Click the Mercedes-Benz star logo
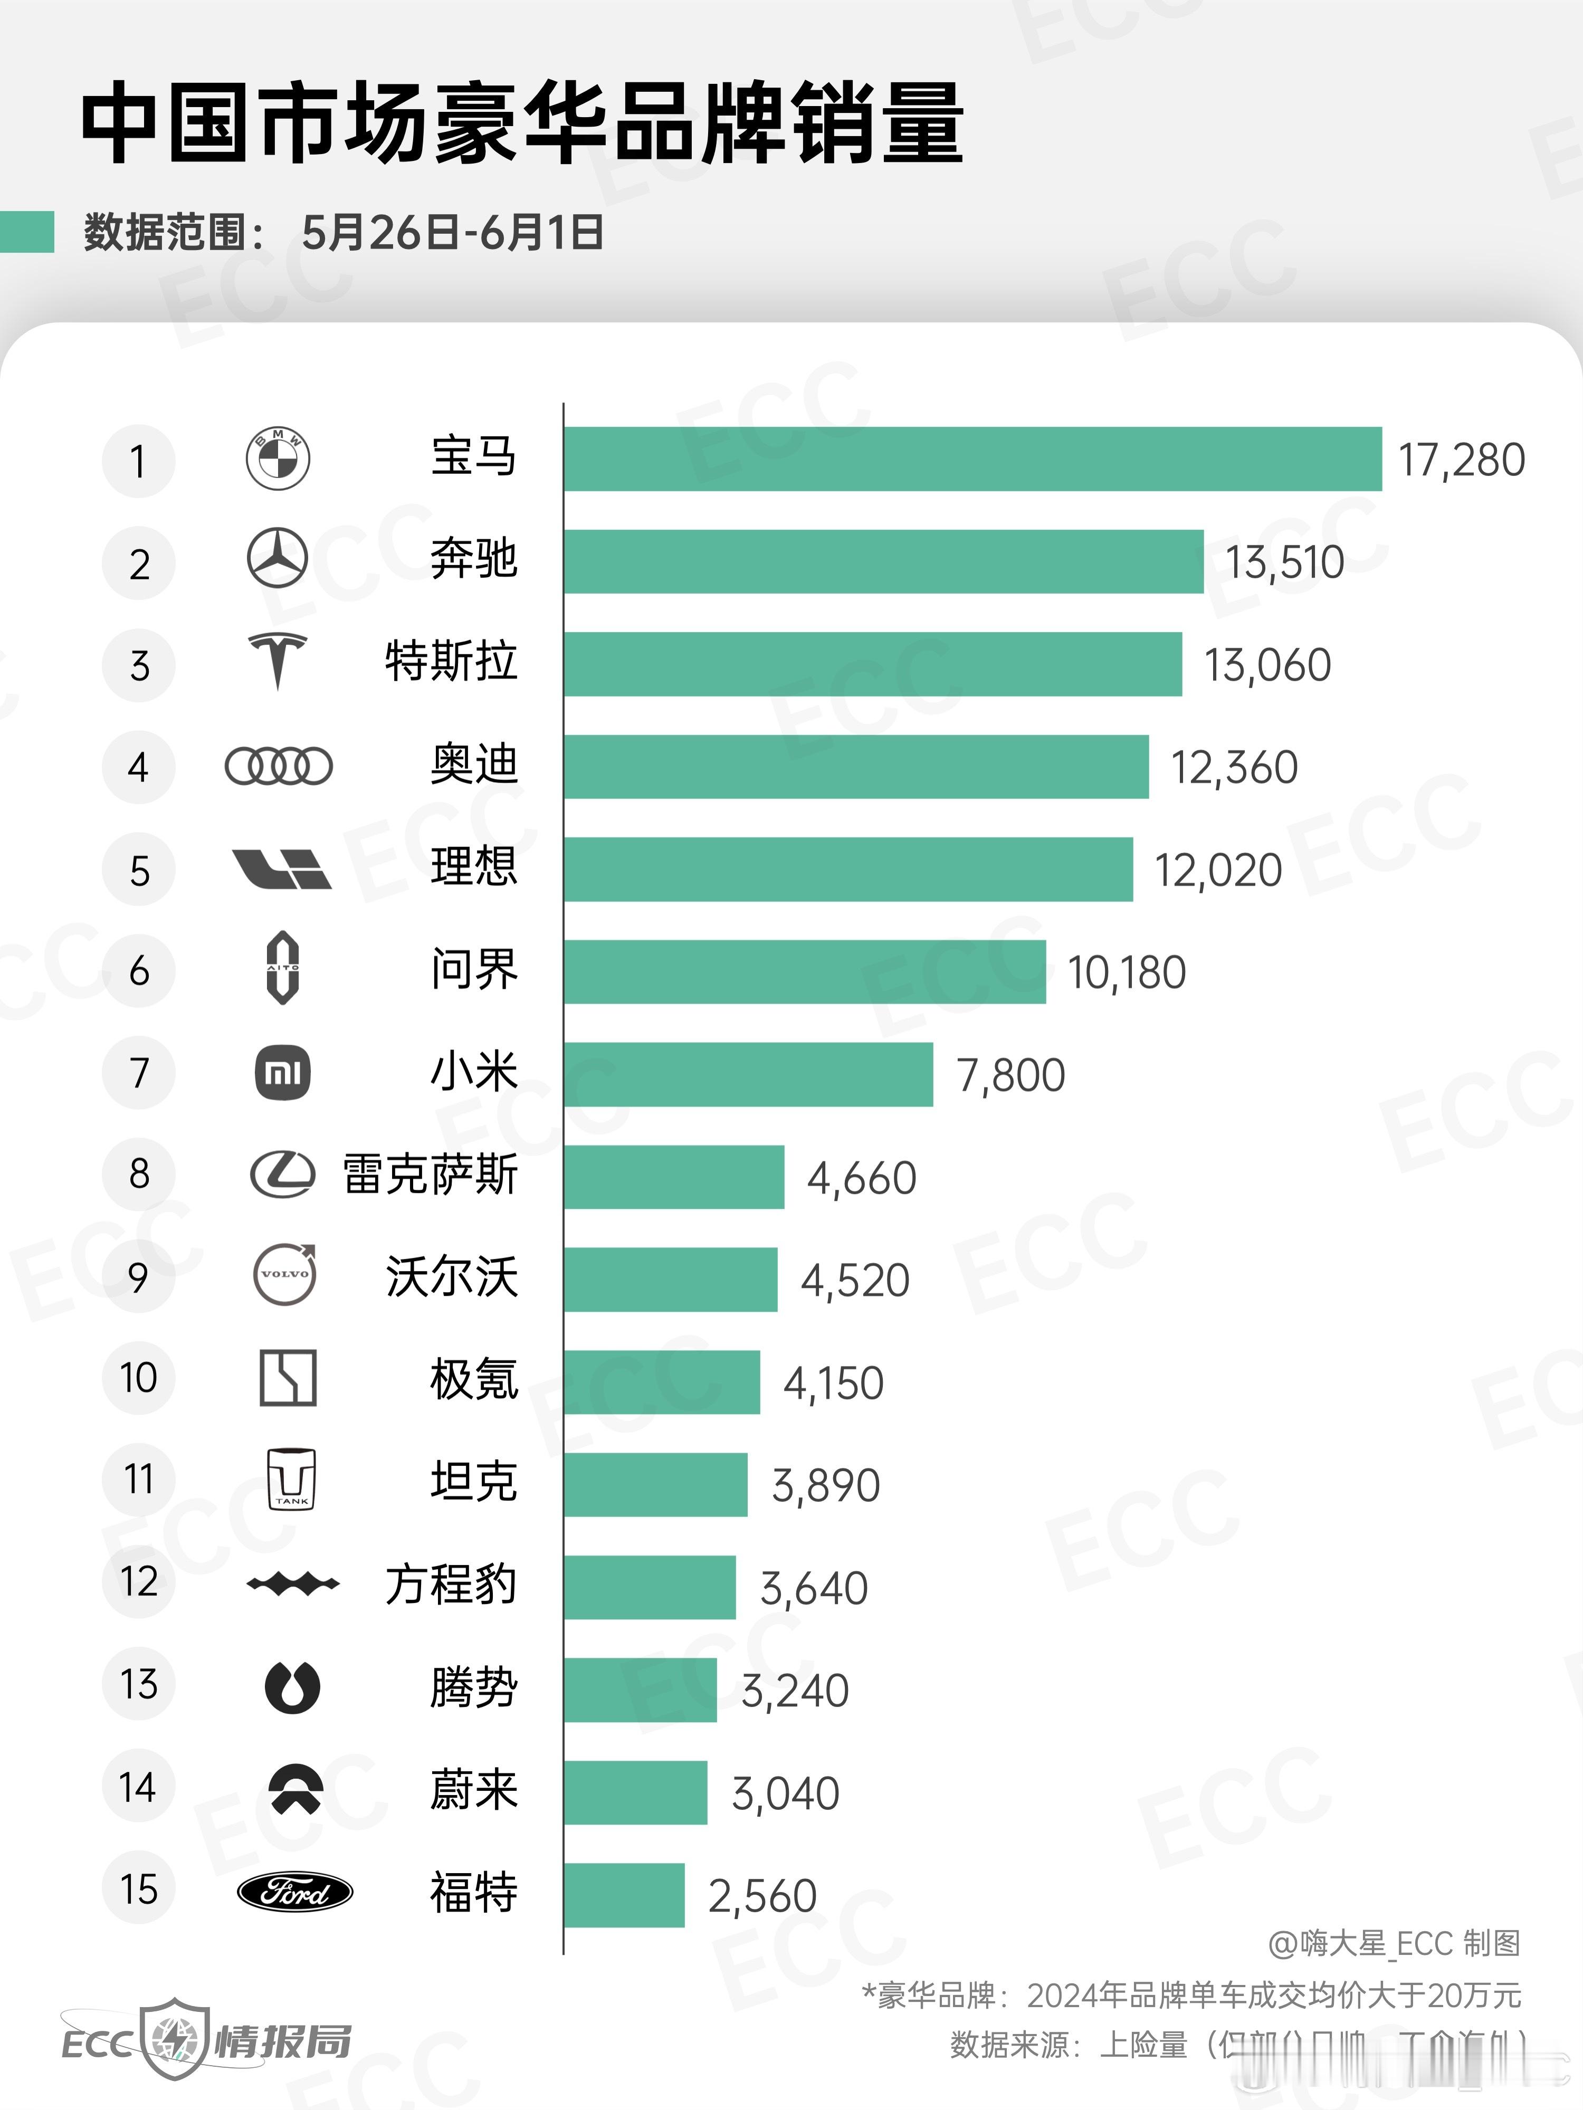This screenshot has height=2110, width=1583. [x=278, y=559]
